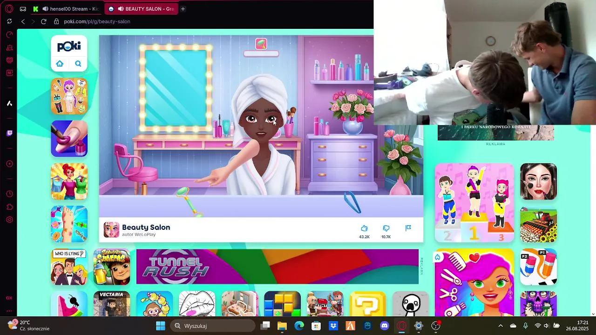
Task: Open makeup face game thumbnail
Action: [x=538, y=181]
